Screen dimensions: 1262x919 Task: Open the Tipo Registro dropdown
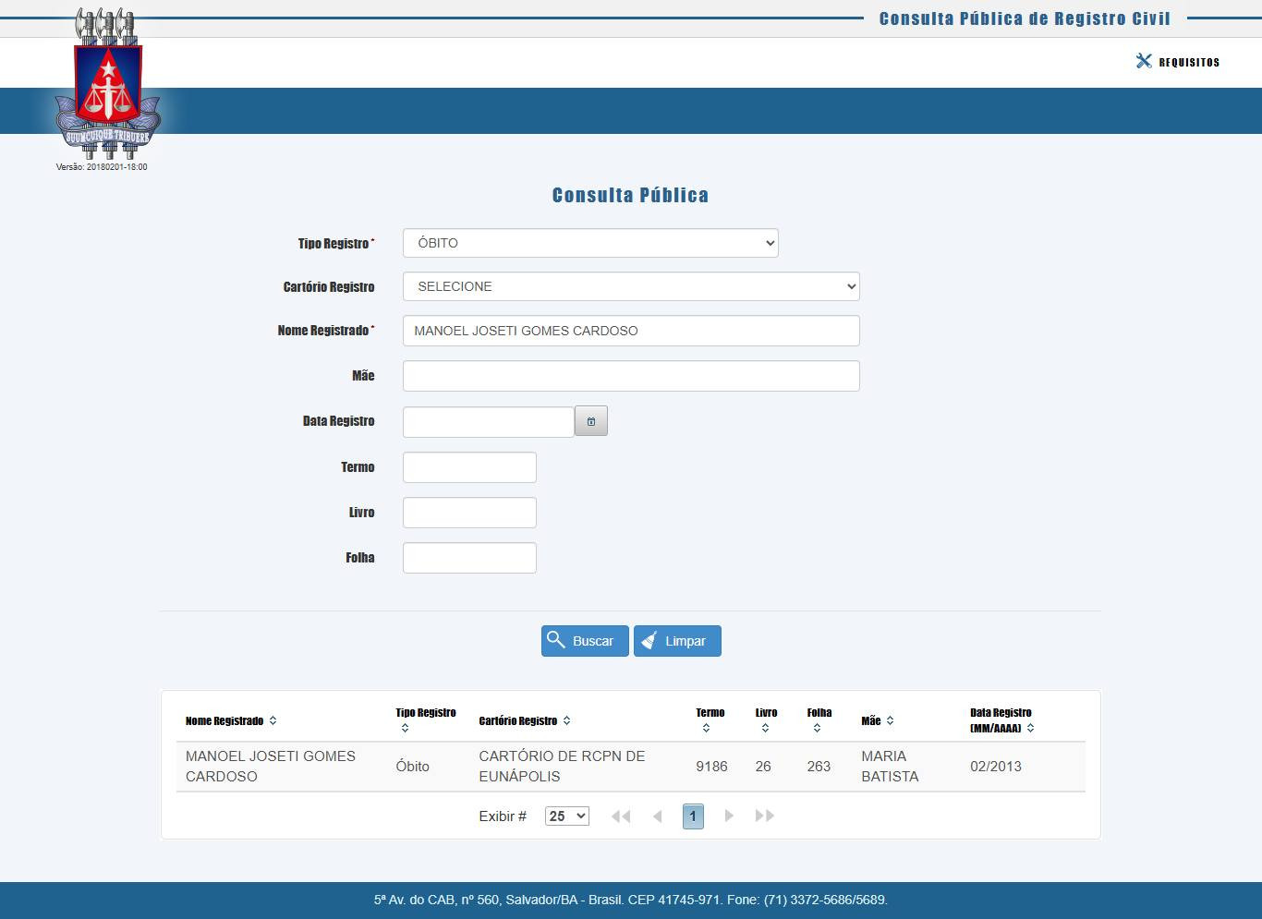click(590, 243)
